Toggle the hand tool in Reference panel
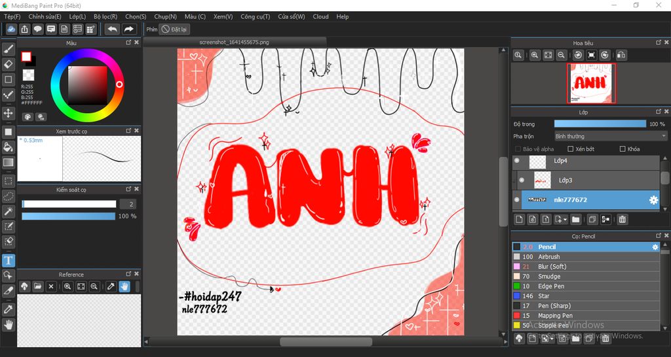 [125, 286]
